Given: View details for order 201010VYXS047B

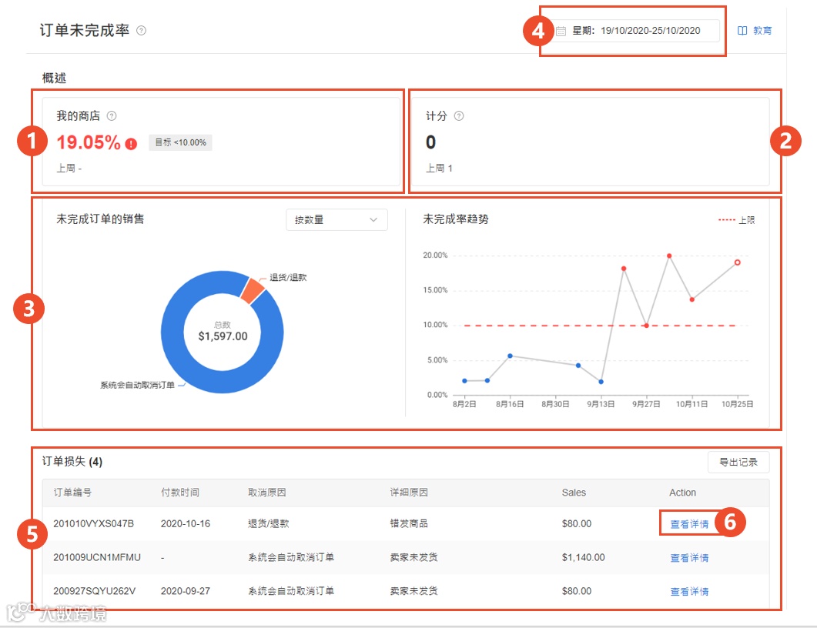Looking at the screenshot, I should pyautogui.click(x=689, y=524).
